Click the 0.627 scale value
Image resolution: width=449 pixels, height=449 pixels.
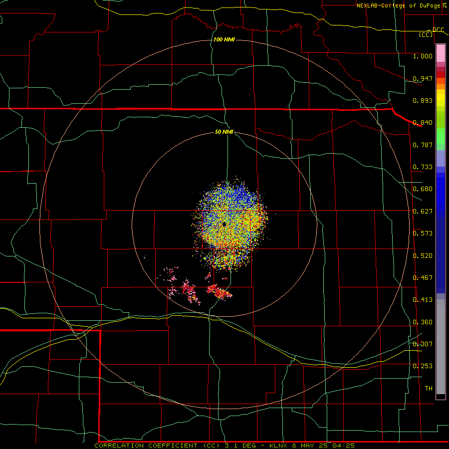[x=423, y=212]
